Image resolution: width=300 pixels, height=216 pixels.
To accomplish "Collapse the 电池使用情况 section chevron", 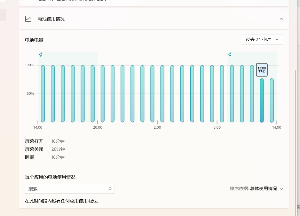I will click(281, 19).
